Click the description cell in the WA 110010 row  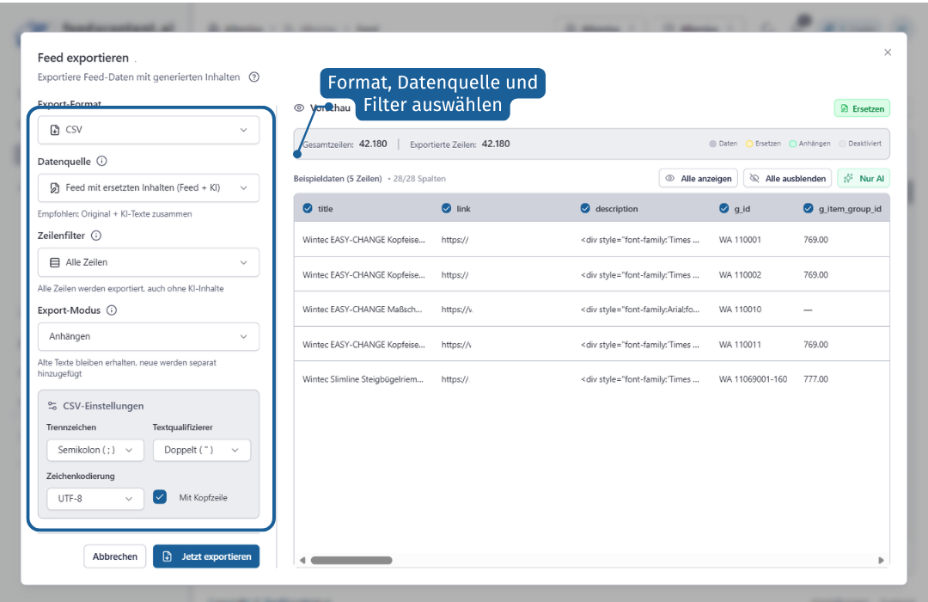(x=640, y=310)
